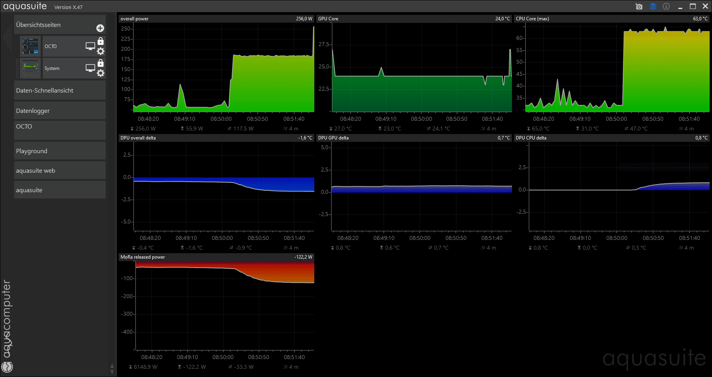Click the 256,0 W current power value
Image resolution: width=712 pixels, height=377 pixels.
(x=304, y=19)
